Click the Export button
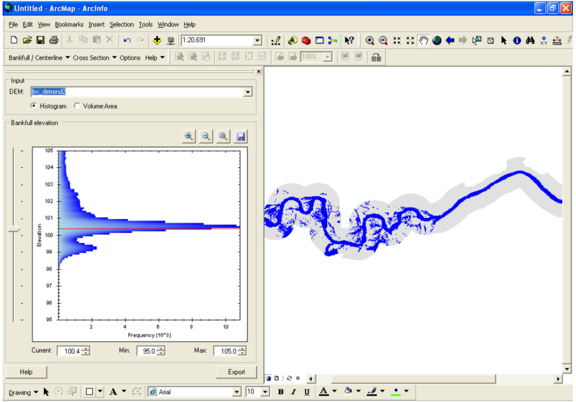The height and width of the screenshot is (402, 576). 236,372
